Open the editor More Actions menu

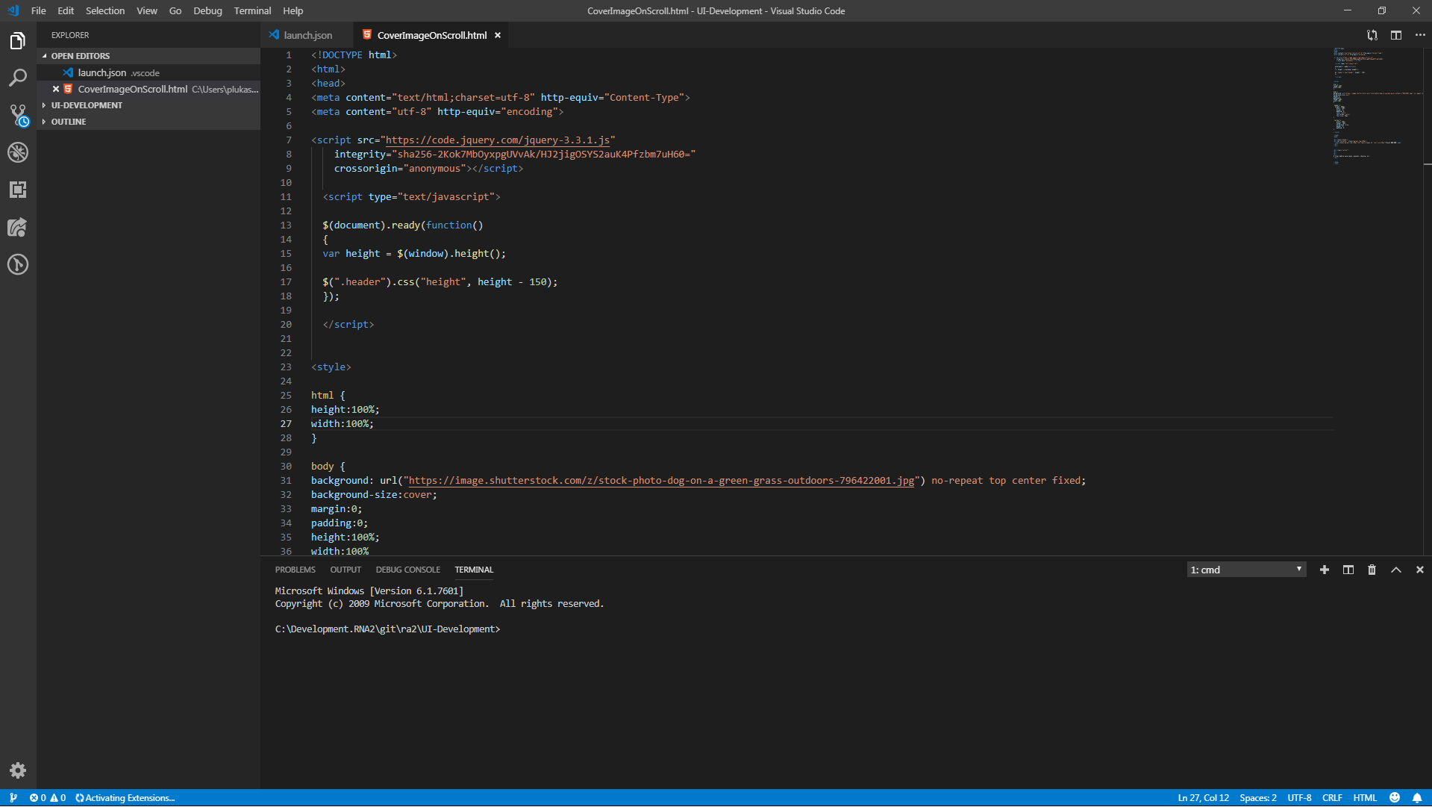point(1420,35)
